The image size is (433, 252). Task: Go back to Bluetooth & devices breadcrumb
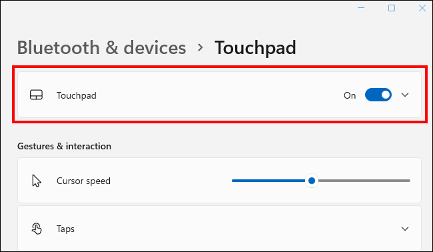pyautogui.click(x=102, y=47)
